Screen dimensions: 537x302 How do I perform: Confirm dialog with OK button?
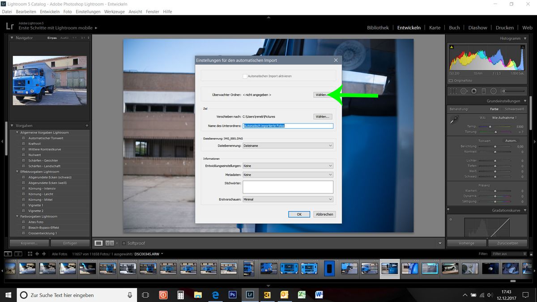(299, 214)
